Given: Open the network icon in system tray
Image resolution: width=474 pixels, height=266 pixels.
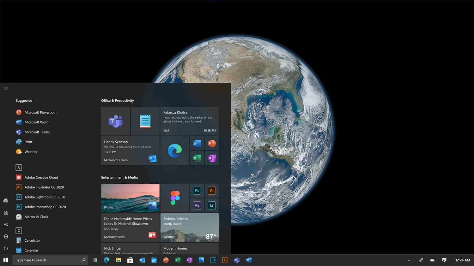Looking at the screenshot, I should (x=421, y=260).
